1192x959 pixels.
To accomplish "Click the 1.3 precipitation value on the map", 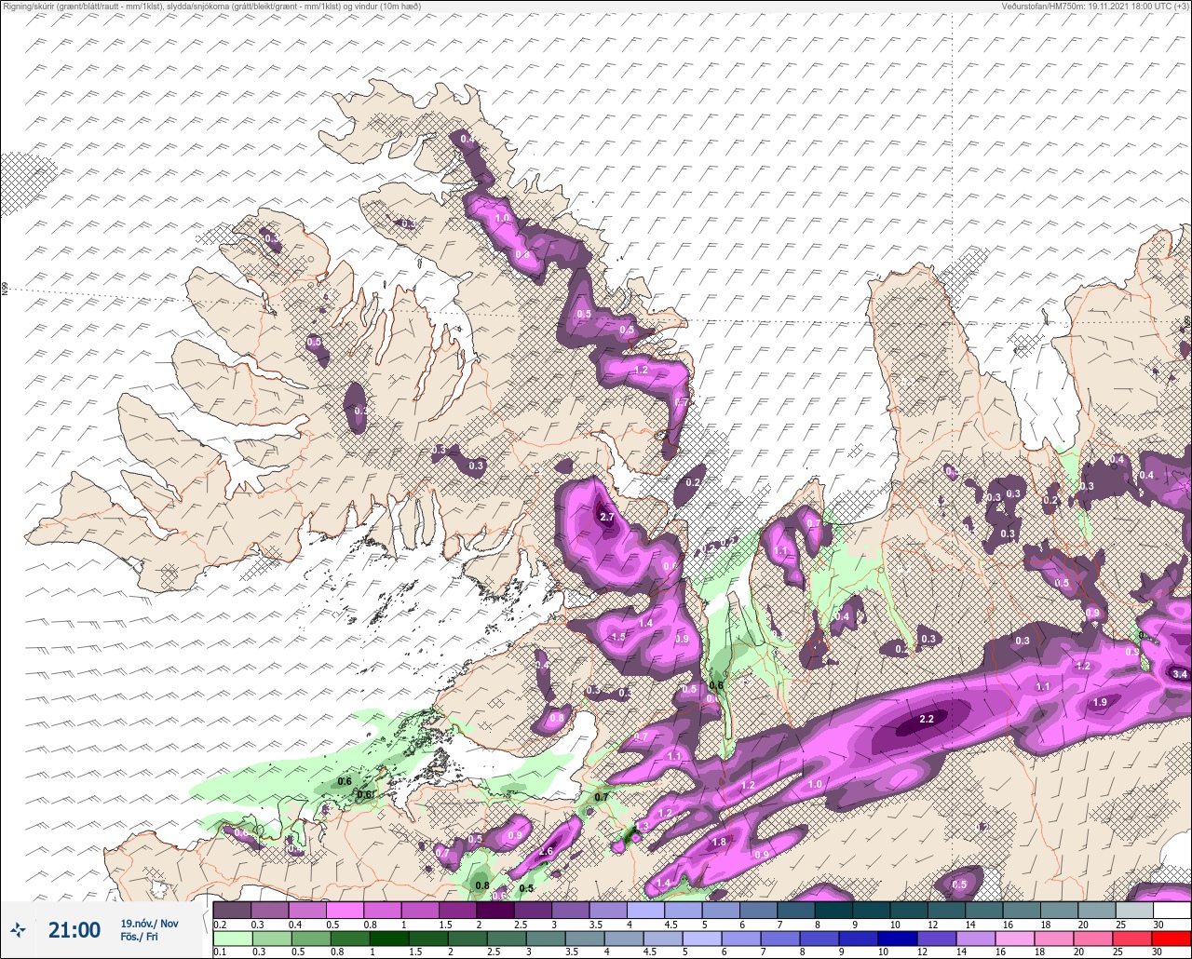I will tap(642, 826).
